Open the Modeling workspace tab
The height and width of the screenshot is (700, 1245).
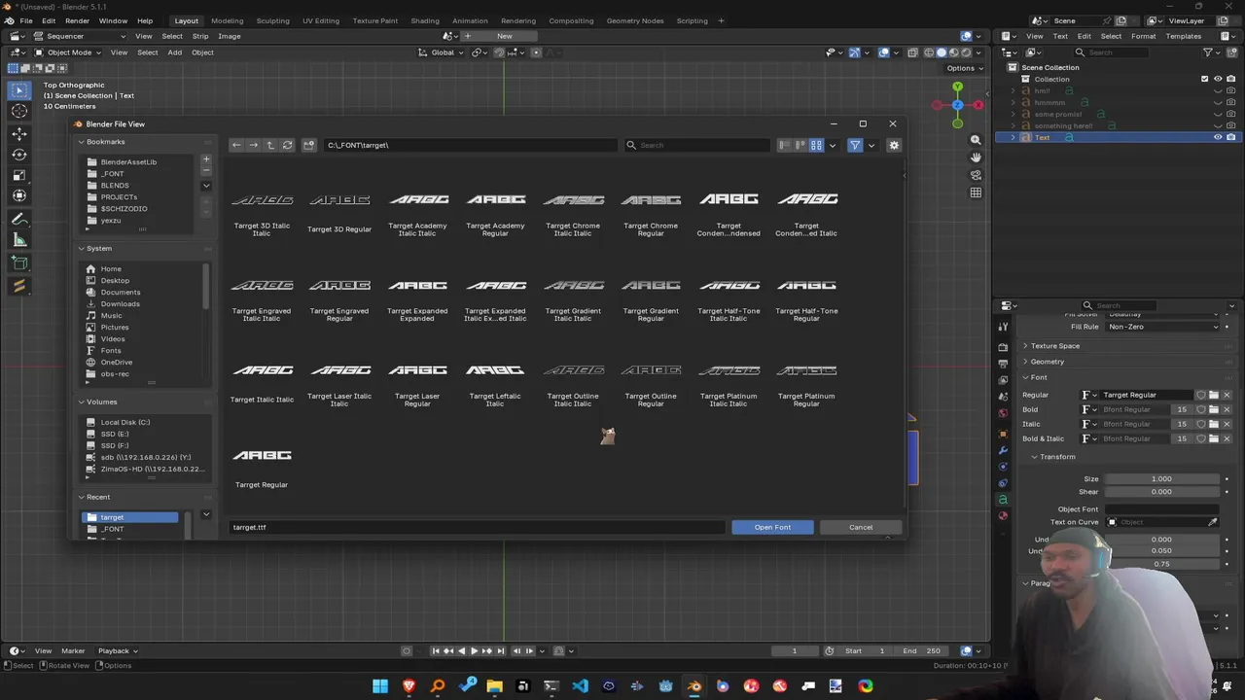(227, 20)
